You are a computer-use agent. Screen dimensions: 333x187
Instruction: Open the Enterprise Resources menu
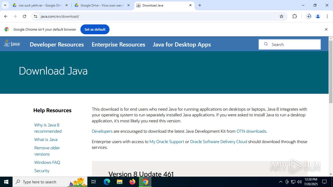coord(118,44)
